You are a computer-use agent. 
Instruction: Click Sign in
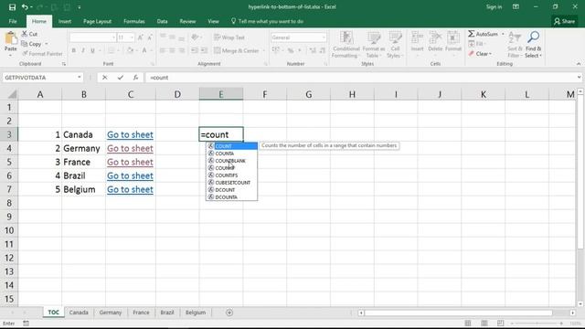(494, 6)
